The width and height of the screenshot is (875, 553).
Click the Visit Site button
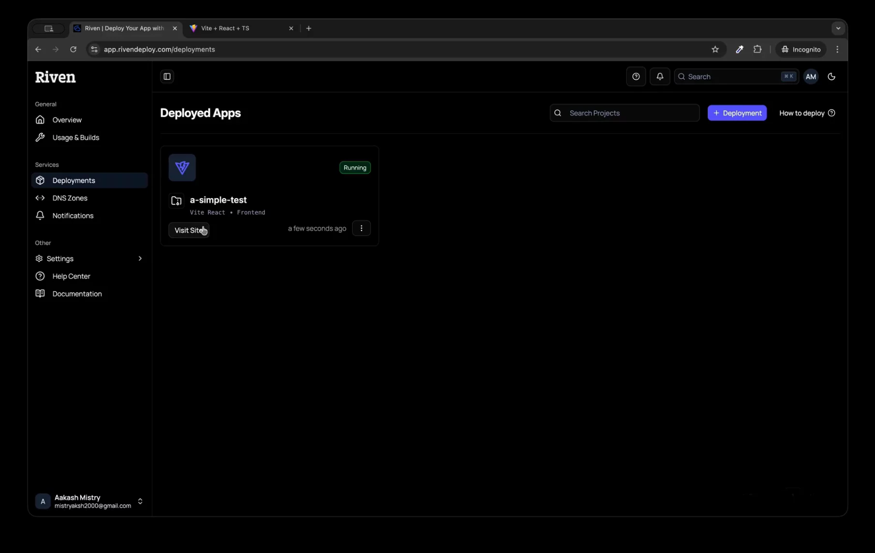(x=189, y=230)
